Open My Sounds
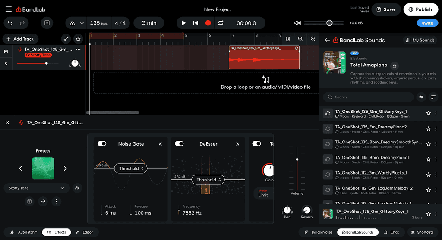This screenshot has width=442, height=240. coord(420,40)
